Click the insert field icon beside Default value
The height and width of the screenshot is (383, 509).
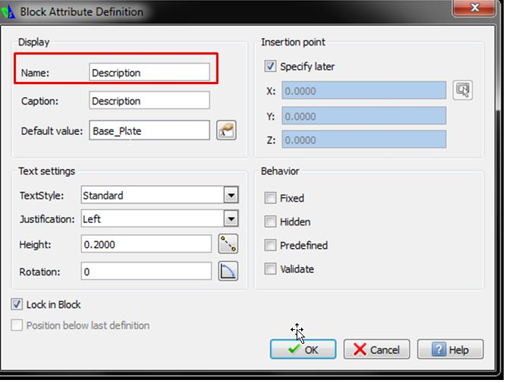(226, 130)
